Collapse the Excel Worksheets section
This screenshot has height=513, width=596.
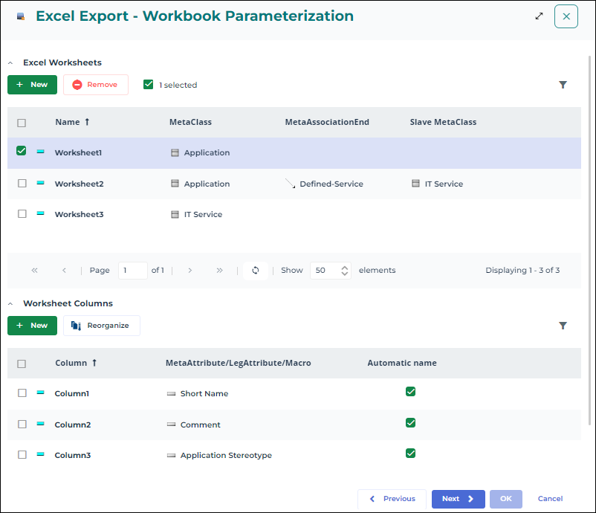click(10, 63)
